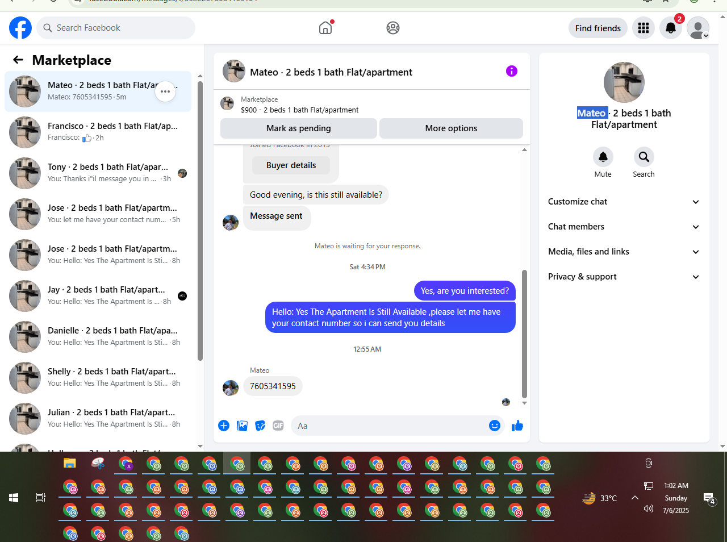The width and height of the screenshot is (727, 542).
Task: Click the chat messages scrollbar thumb
Action: click(x=524, y=334)
